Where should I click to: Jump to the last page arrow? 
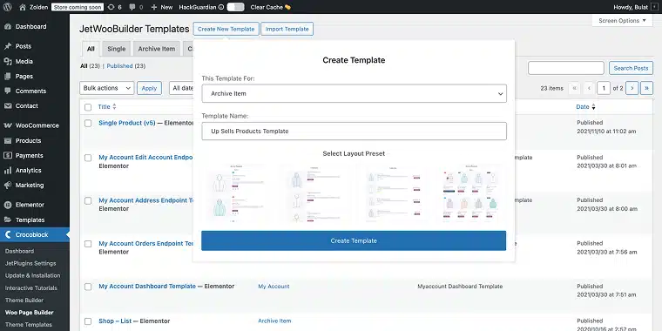pos(647,88)
